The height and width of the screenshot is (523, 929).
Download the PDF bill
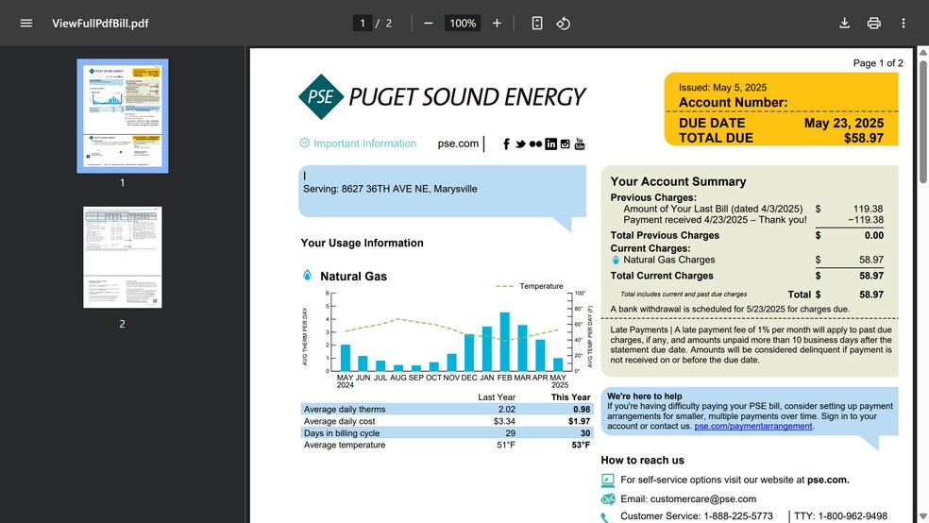click(845, 23)
